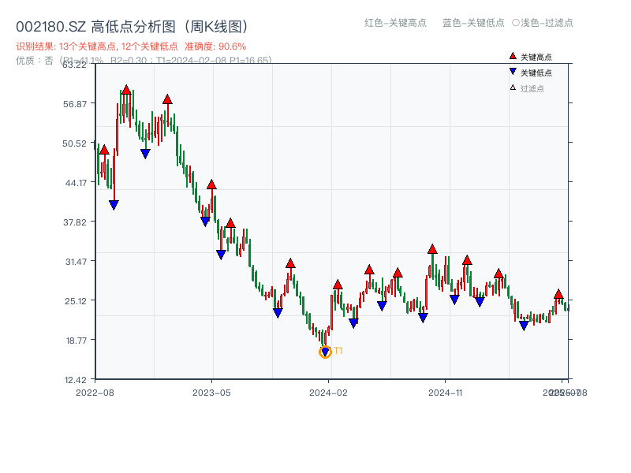Image resolution: width=631 pixels, height=473 pixels.
Task: Click the first blue key-low triangle below 44.17
Action: (x=114, y=205)
